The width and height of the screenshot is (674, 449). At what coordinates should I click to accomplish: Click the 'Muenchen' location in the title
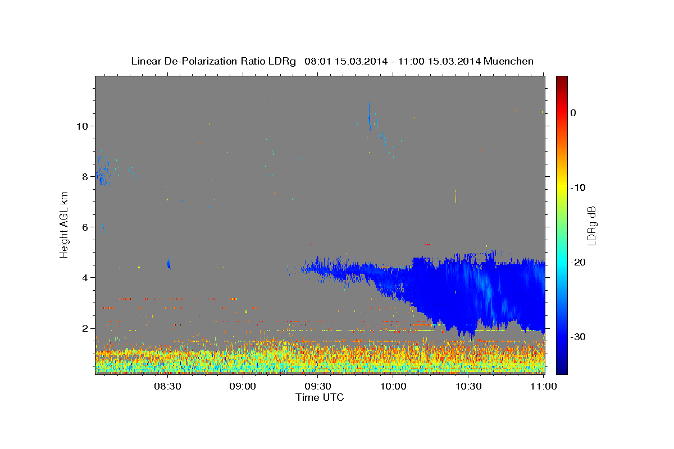(x=509, y=61)
